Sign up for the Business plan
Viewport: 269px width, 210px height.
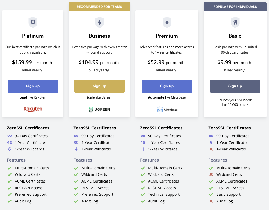[x=99, y=86]
